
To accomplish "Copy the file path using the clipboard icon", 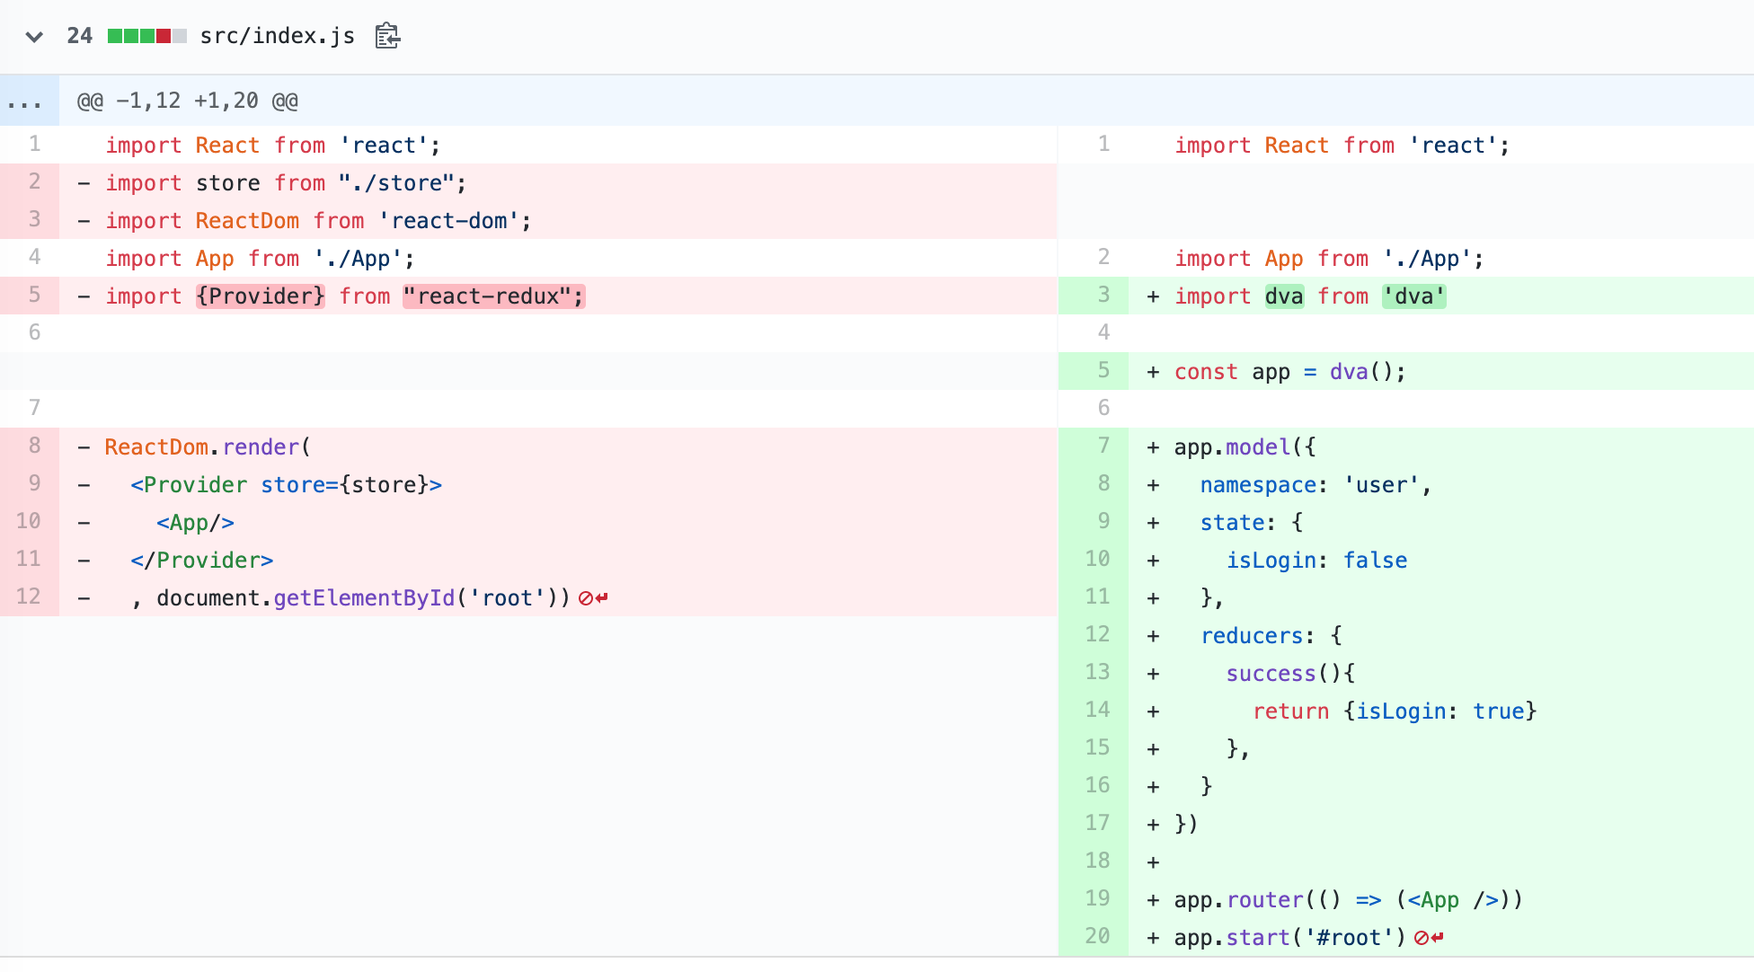I will pyautogui.click(x=386, y=36).
